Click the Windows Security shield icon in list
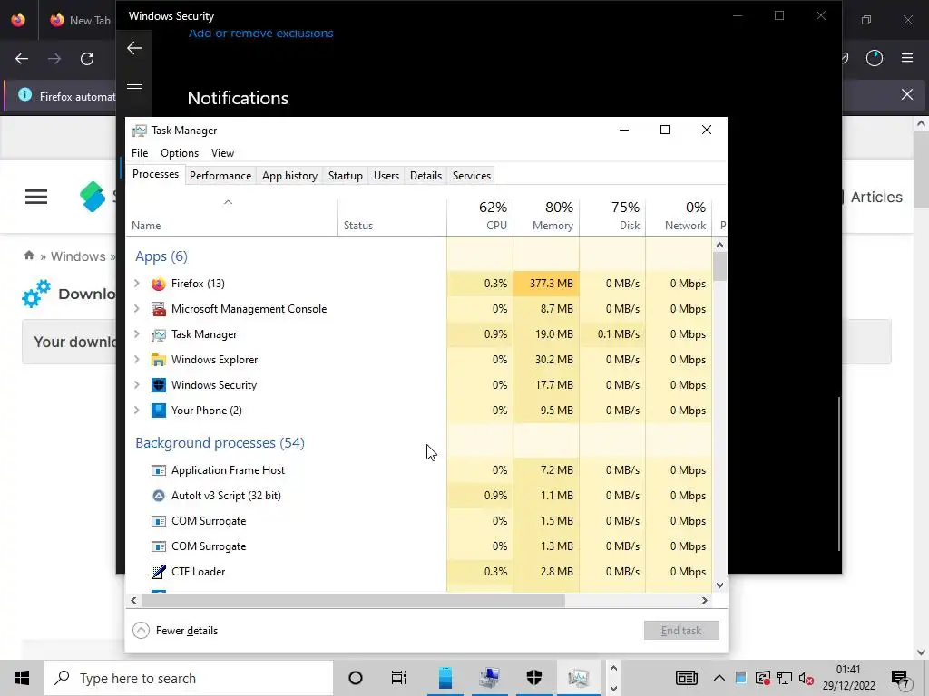The height and width of the screenshot is (696, 929). coord(158,385)
